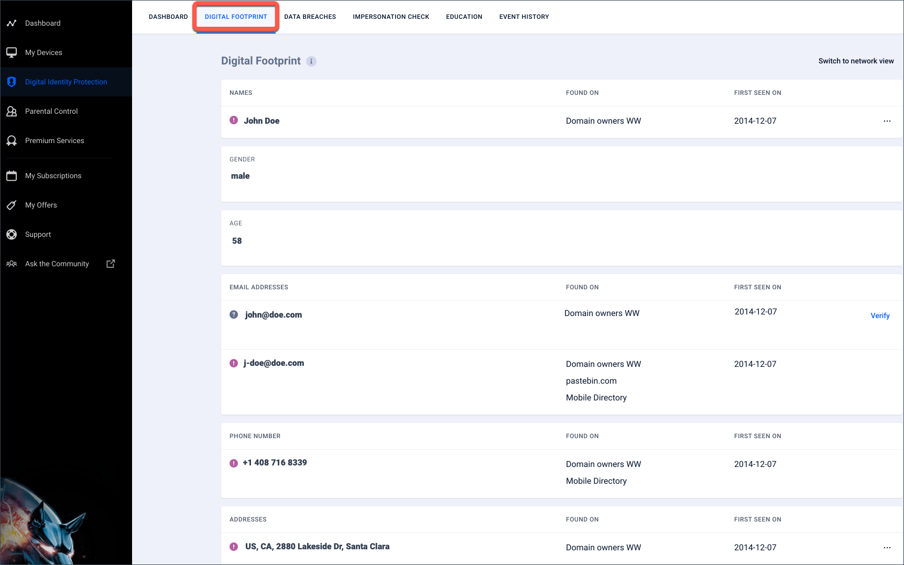Open the Dashboard tab in top navigation
The height and width of the screenshot is (565, 904).
pyautogui.click(x=168, y=17)
